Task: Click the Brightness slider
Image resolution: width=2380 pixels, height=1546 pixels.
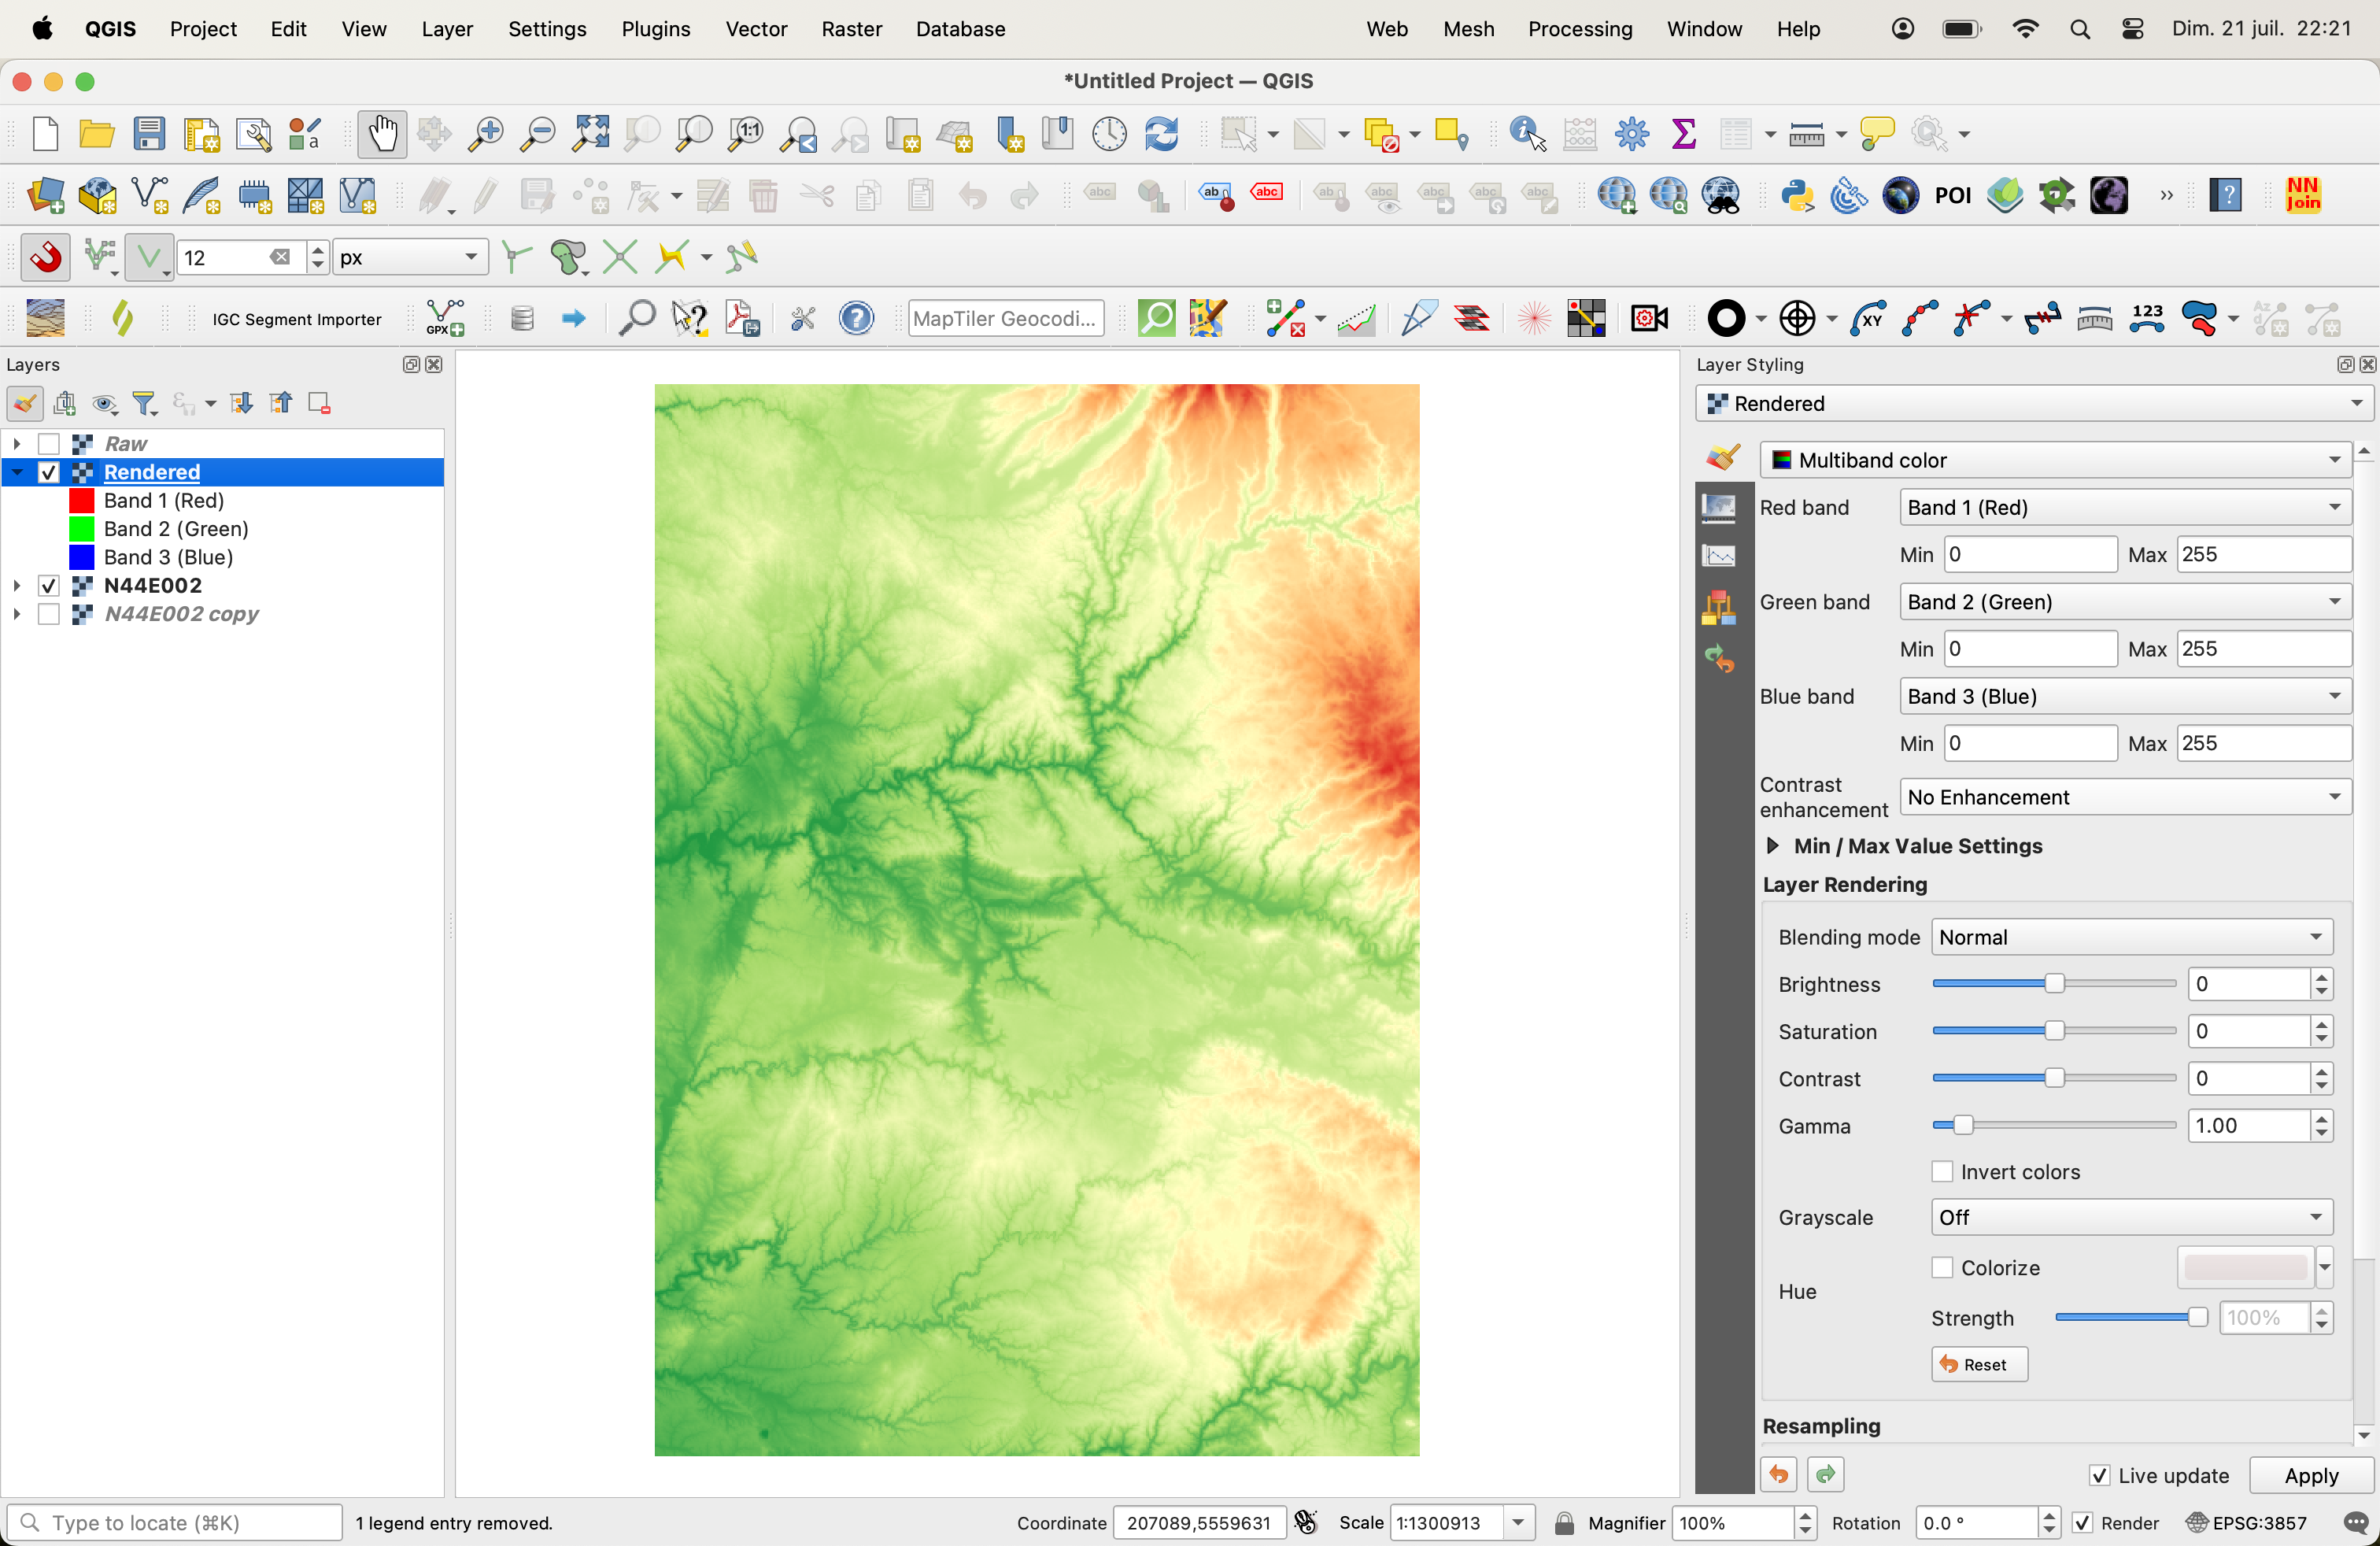Action: [x=2054, y=984]
